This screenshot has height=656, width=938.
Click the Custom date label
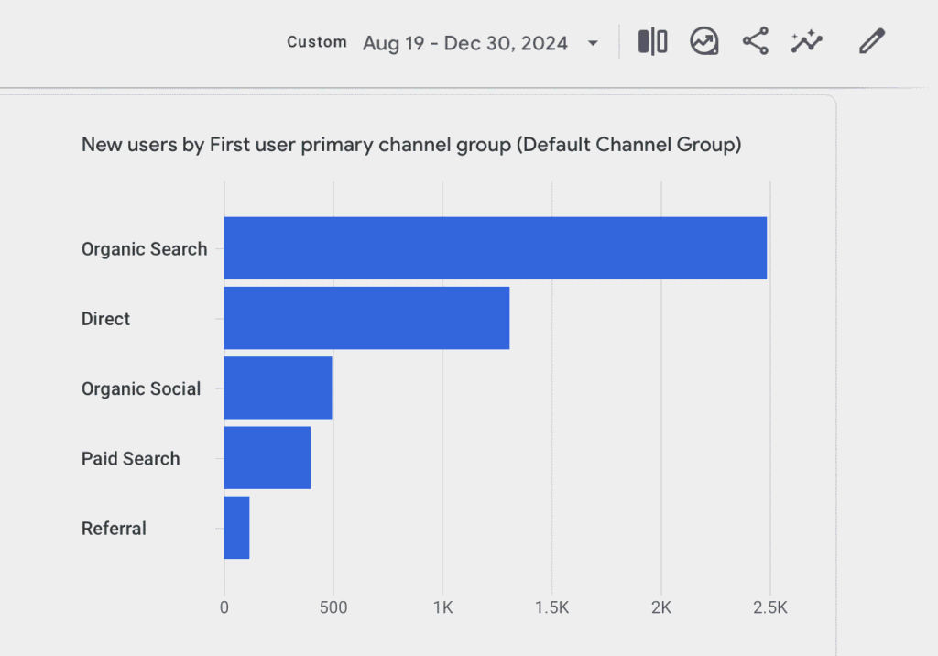(x=317, y=42)
